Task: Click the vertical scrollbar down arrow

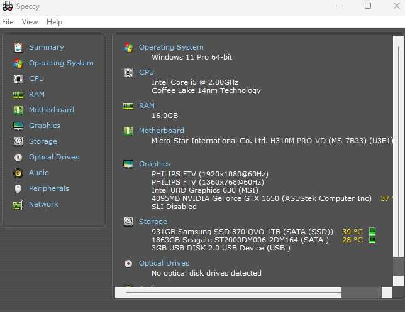Action: click(x=398, y=281)
